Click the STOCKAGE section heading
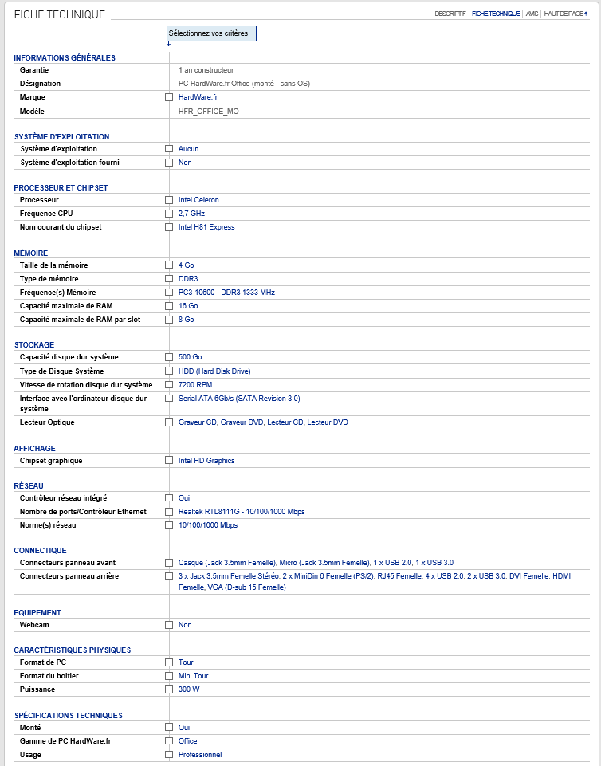Screen dimensions: 601x766 click(x=34, y=345)
